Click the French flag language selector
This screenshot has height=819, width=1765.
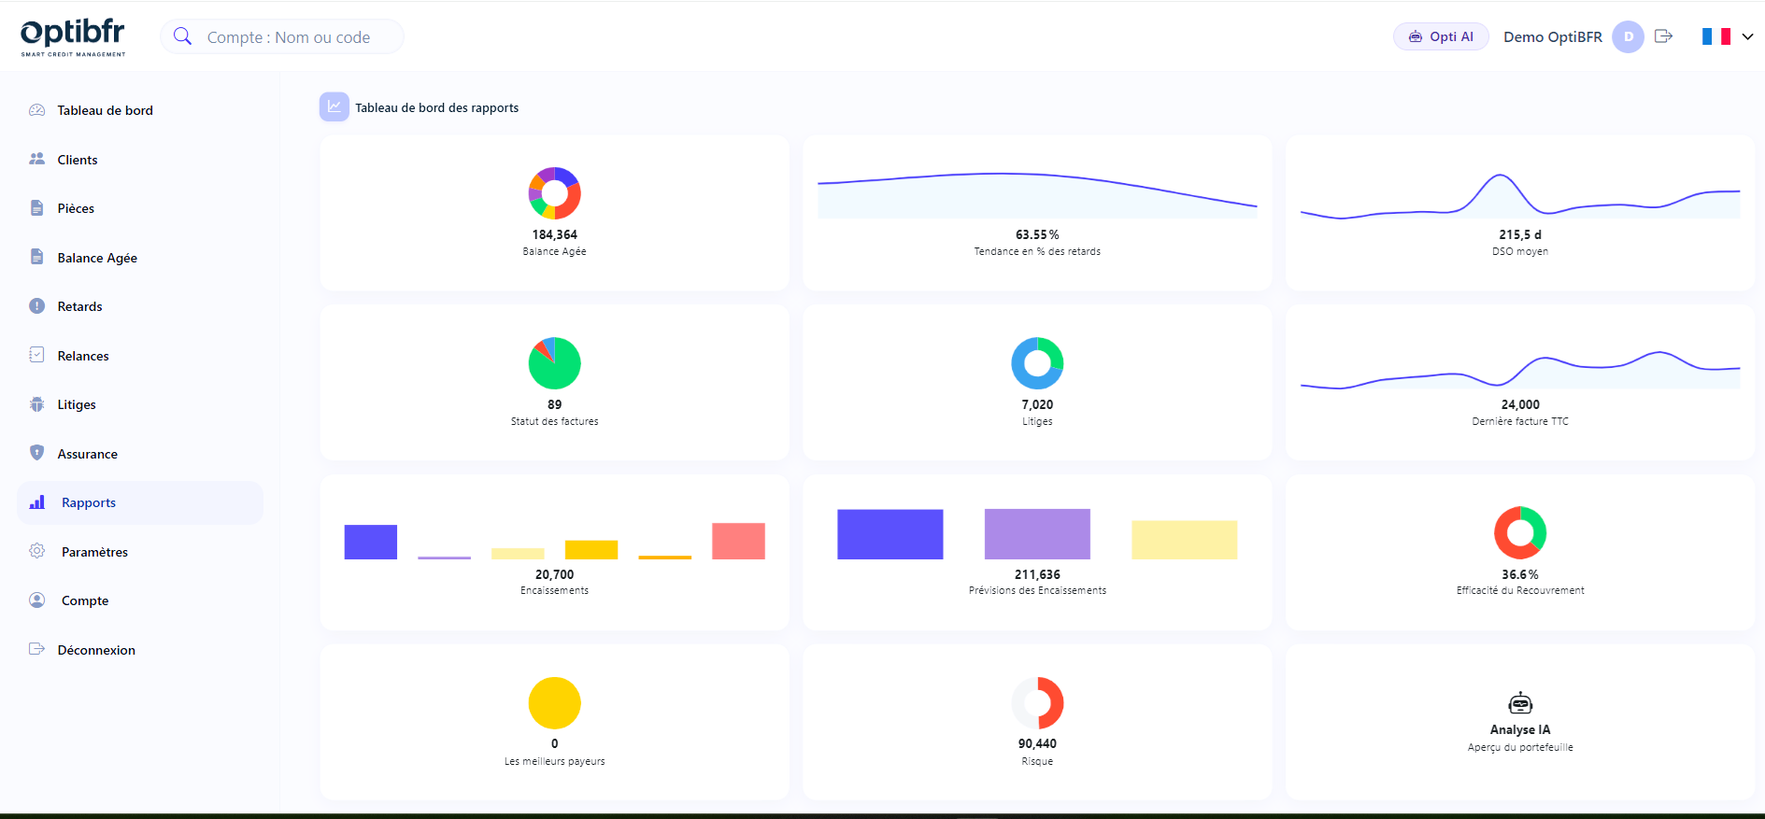click(x=1715, y=36)
